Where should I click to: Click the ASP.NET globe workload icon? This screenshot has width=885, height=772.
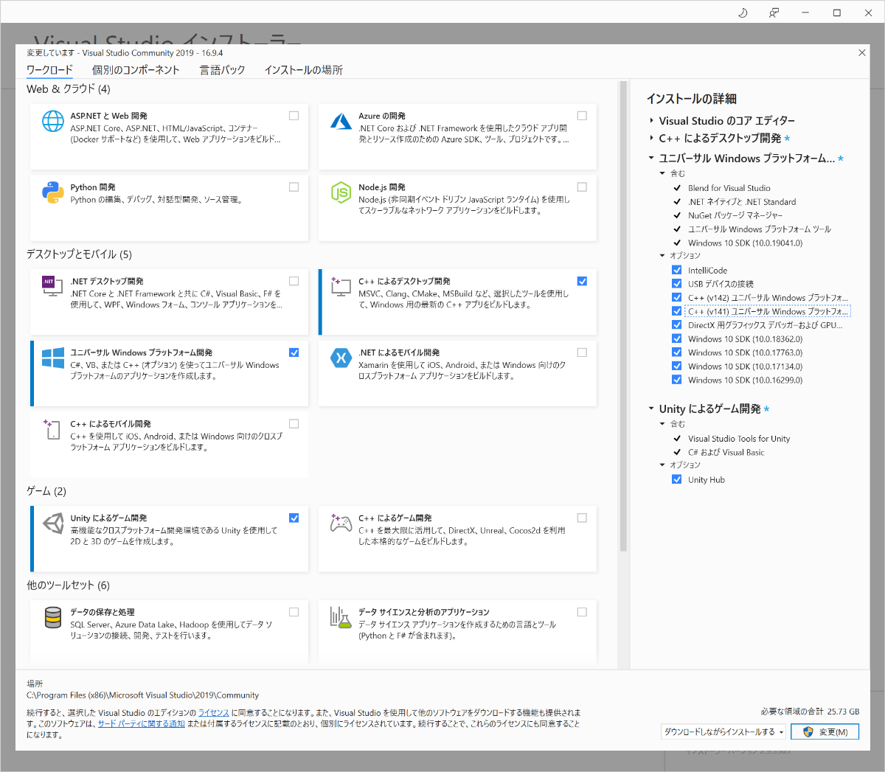(53, 121)
